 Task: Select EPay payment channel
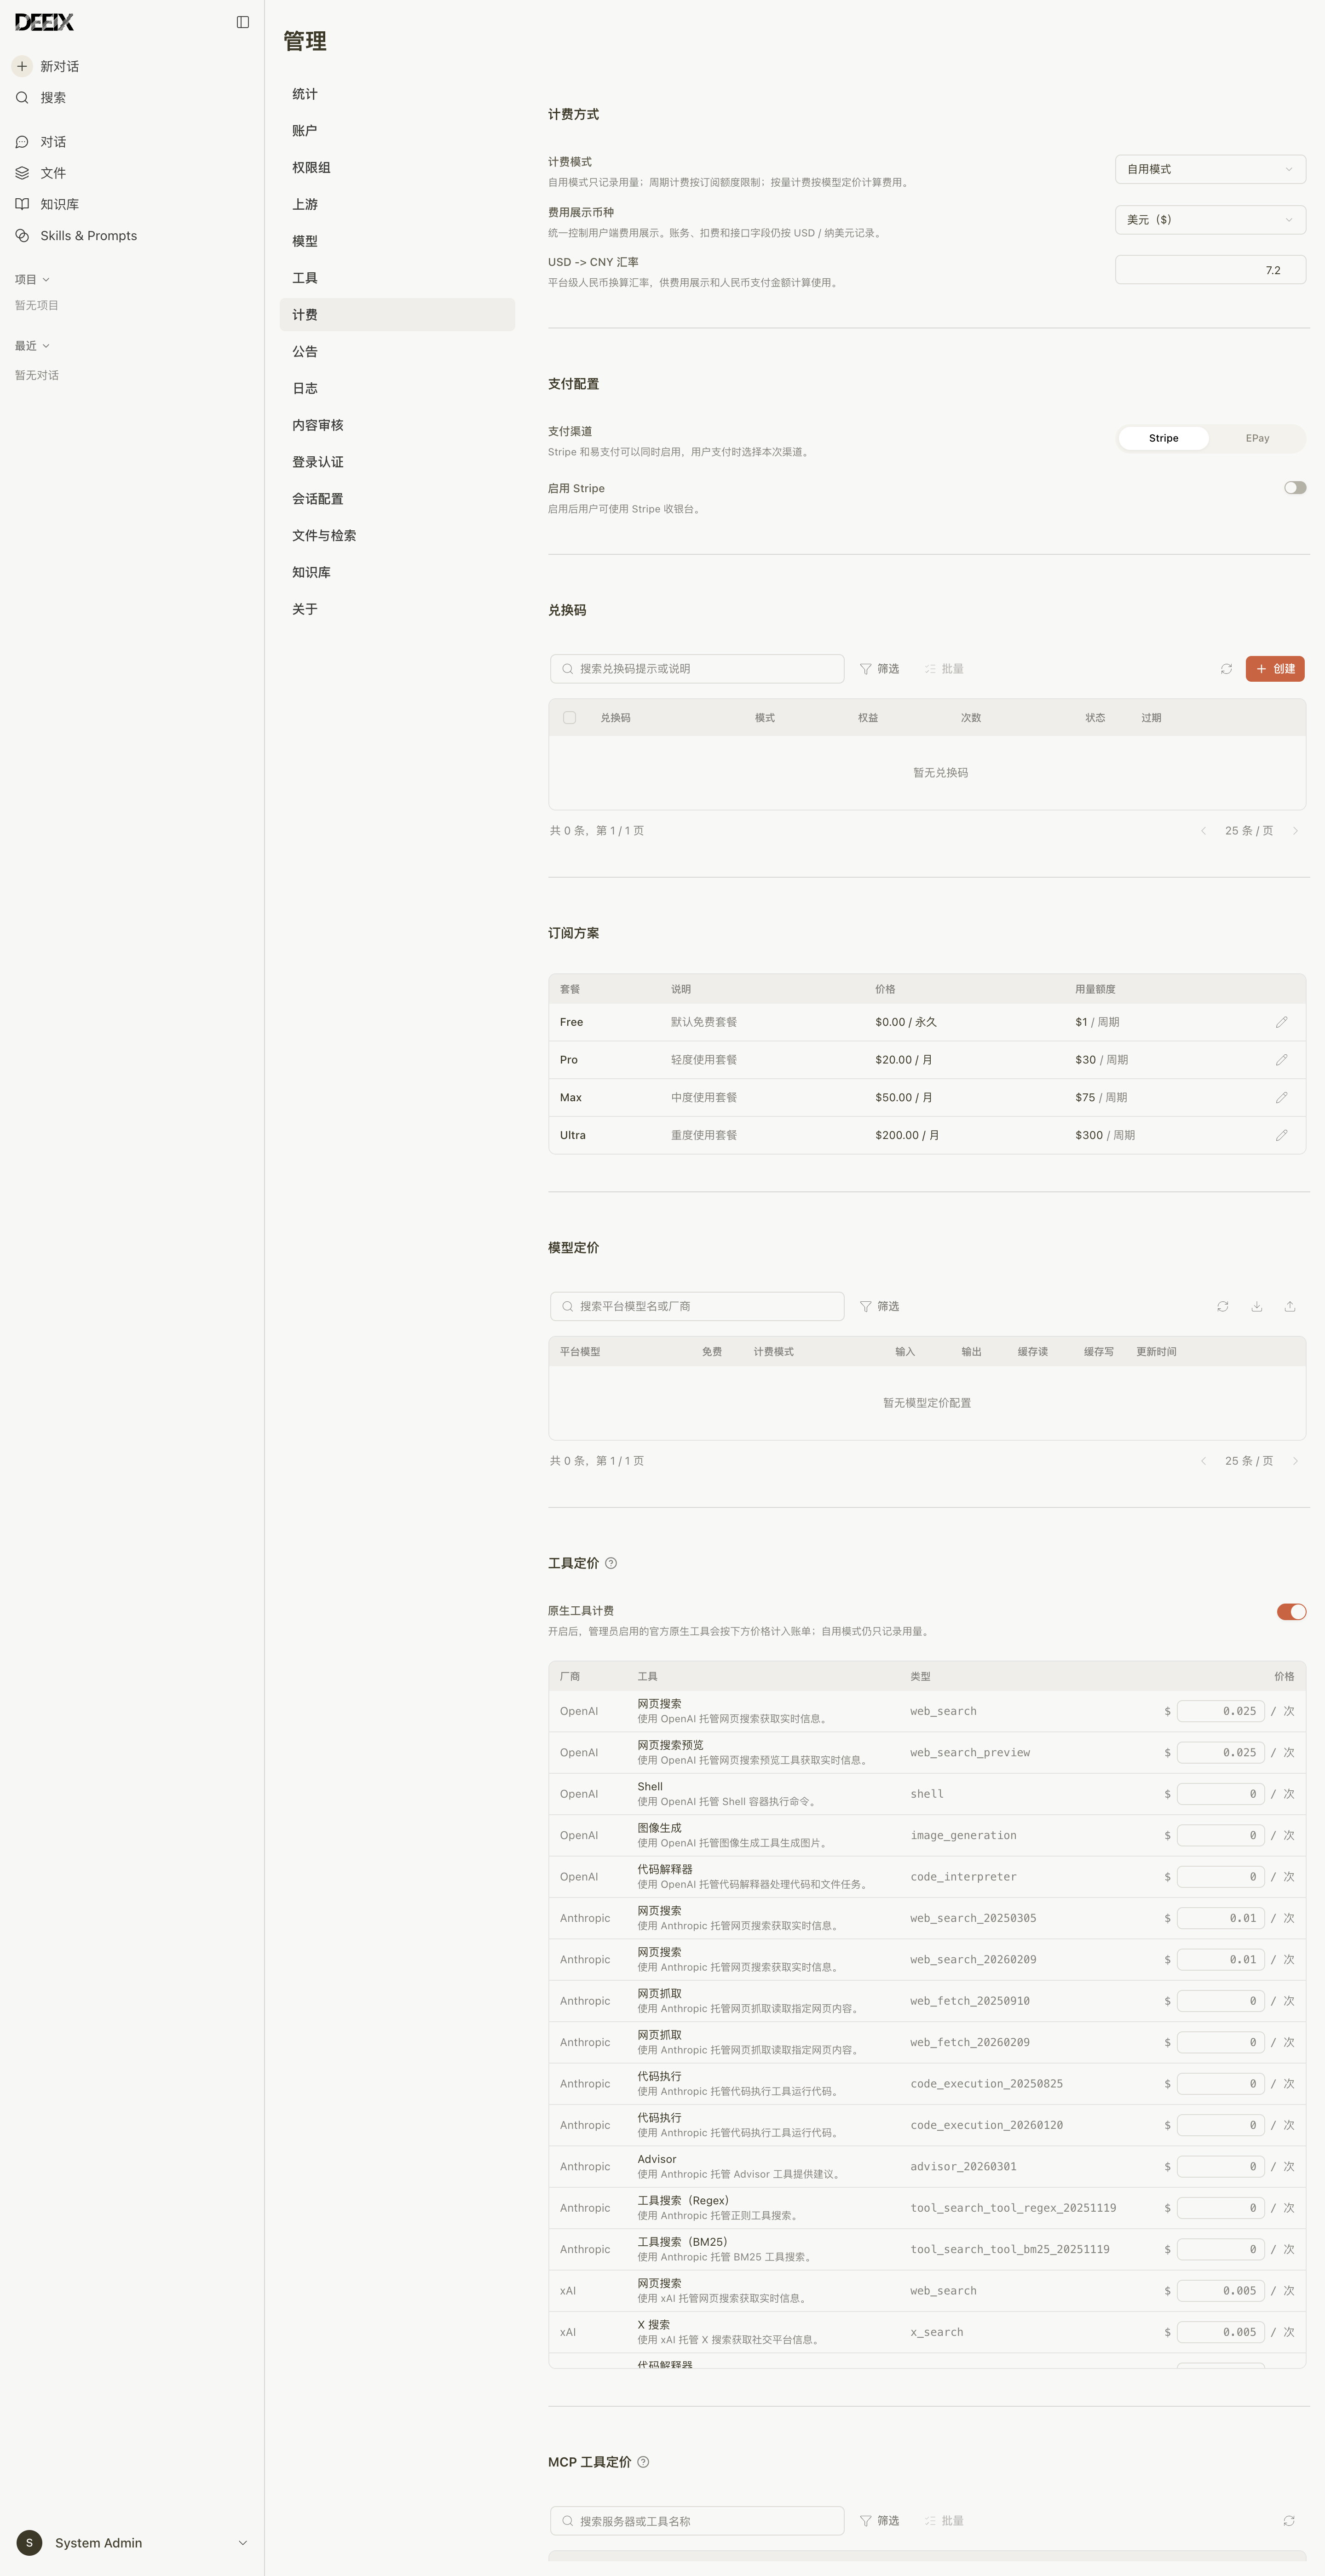click(x=1257, y=438)
